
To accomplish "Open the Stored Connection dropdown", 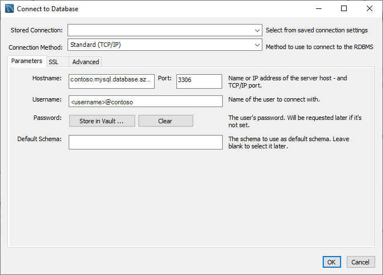I will click(x=165, y=30).
